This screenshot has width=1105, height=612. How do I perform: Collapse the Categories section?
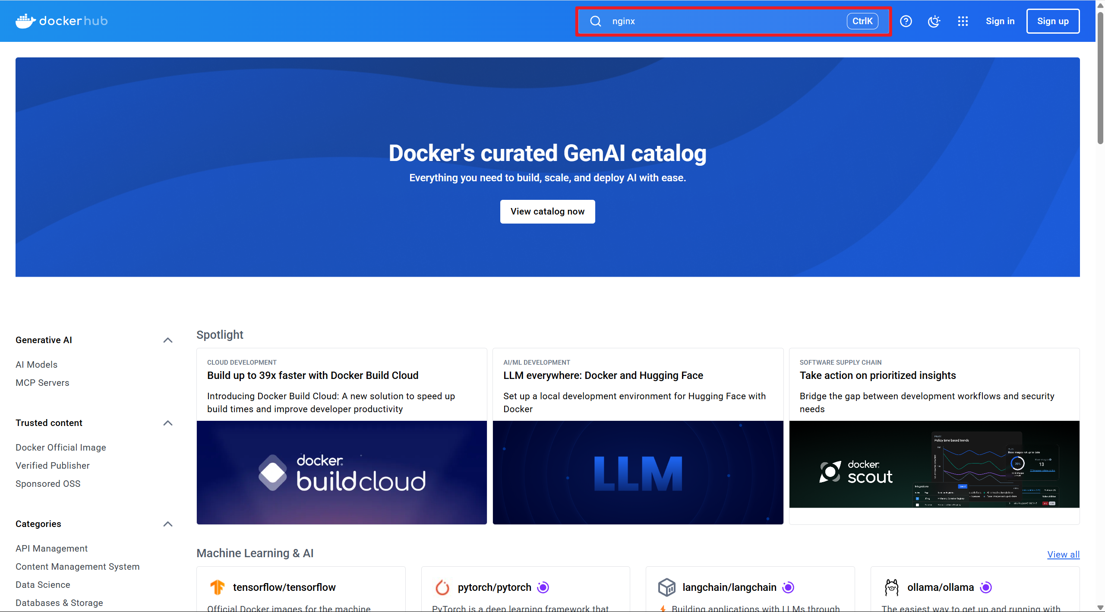click(168, 524)
